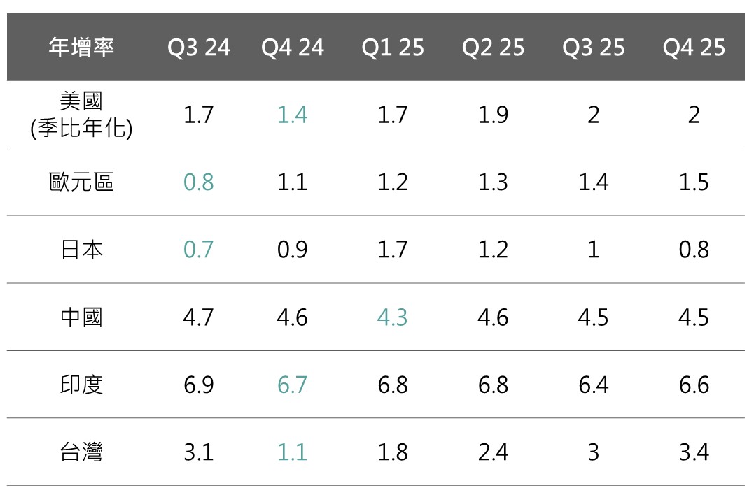This screenshot has width=754, height=502.
Task: Click the 美國 (季比年化) row label
Action: (x=81, y=115)
